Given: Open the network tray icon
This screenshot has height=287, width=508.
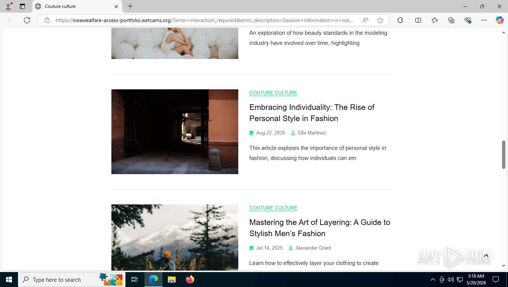Looking at the screenshot, I should 460,280.
